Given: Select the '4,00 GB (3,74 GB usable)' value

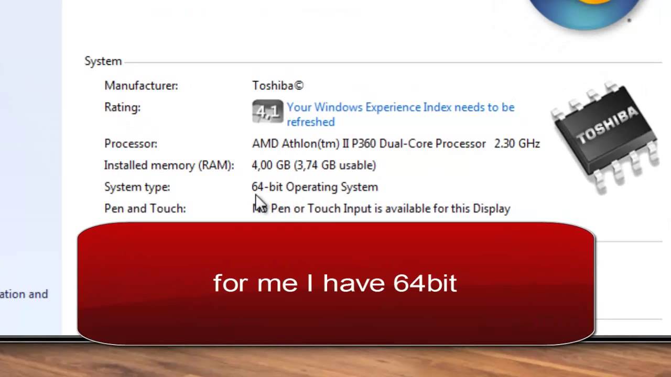Looking at the screenshot, I should coord(314,165).
